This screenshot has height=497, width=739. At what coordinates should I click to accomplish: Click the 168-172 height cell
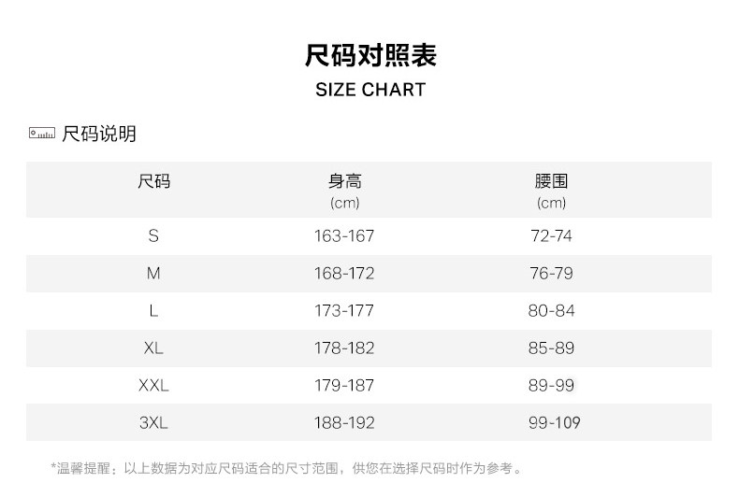(x=344, y=274)
